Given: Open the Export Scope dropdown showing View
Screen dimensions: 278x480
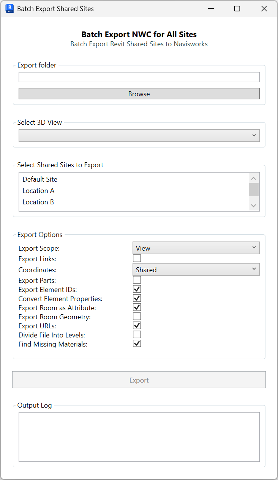Looking at the screenshot, I should coord(196,248).
